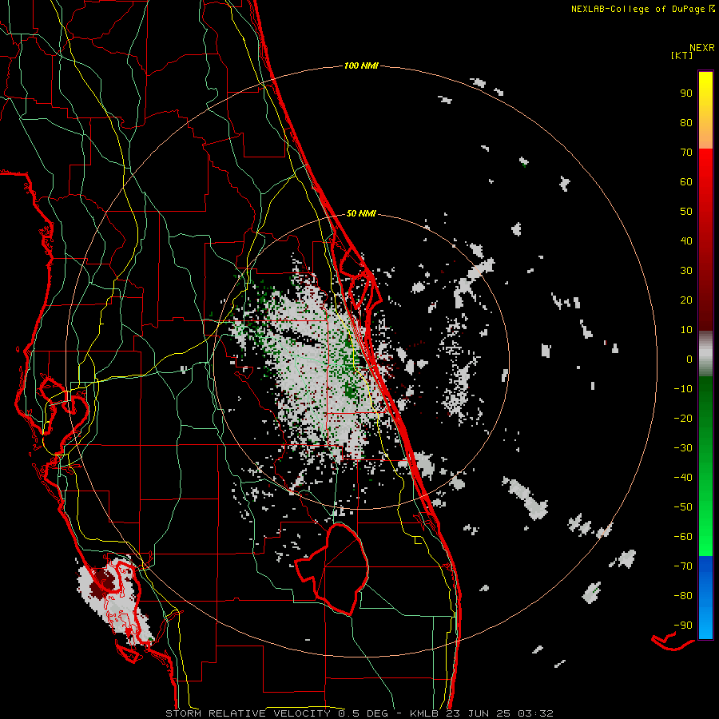This screenshot has width=719, height=719.
Task: Click the 70 knots scale label
Action: pos(686,153)
